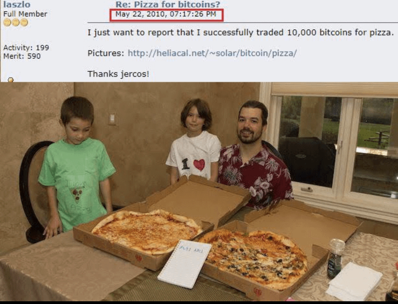The height and width of the screenshot is (304, 398).
Task: Select the "Full Member" rank label
Action: click(x=25, y=14)
